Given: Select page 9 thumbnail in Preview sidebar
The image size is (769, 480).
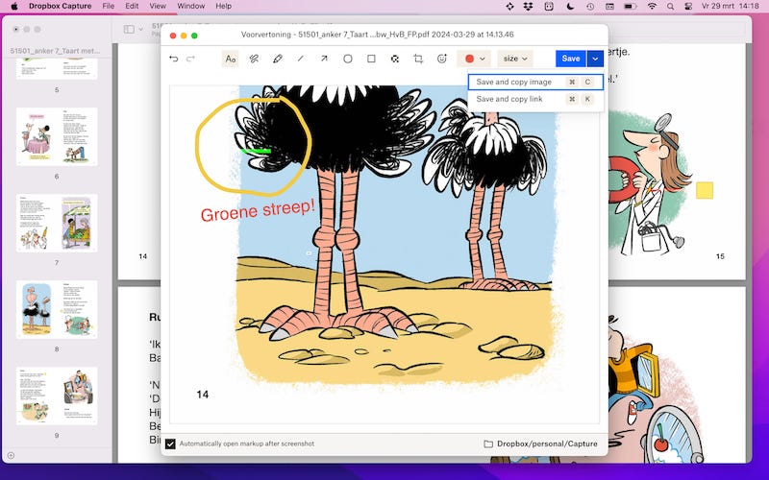Looking at the screenshot, I should [x=57, y=396].
